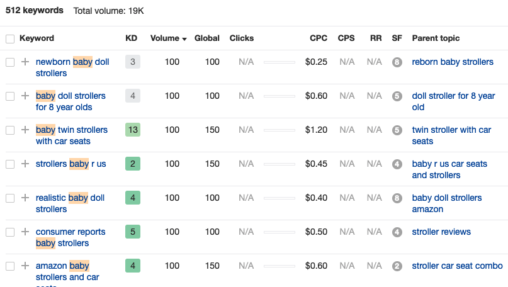This screenshot has width=508, height=287.
Task: Click the Clicks column header
Action: tap(241, 38)
